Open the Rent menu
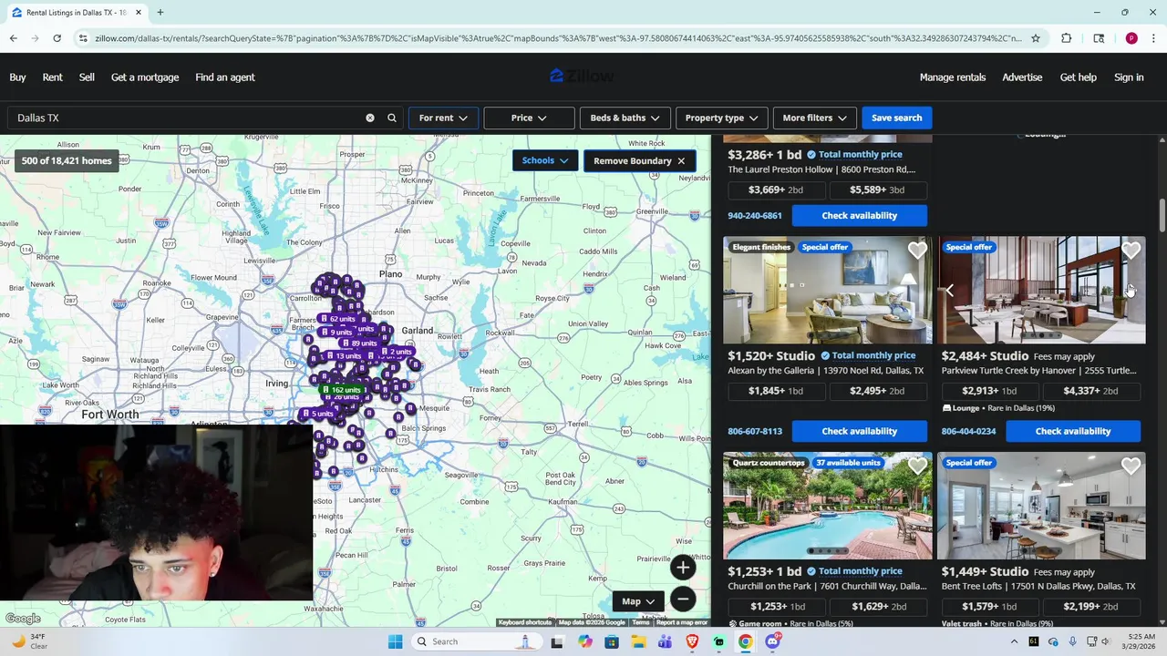Image resolution: width=1167 pixels, height=656 pixels. (52, 77)
